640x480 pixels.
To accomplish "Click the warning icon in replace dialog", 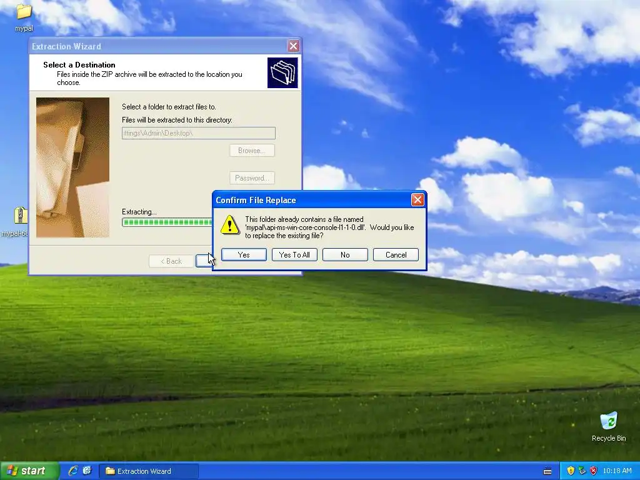I will 230,225.
